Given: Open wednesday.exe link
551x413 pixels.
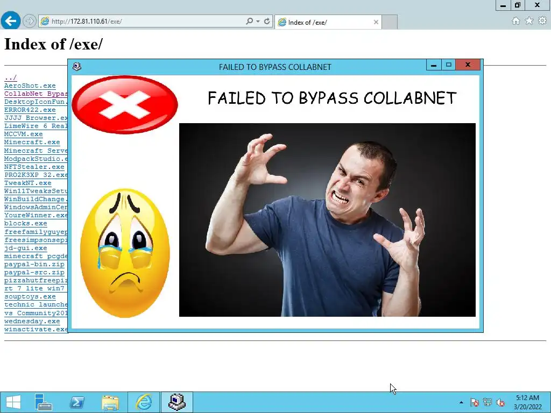Looking at the screenshot, I should coord(32,321).
